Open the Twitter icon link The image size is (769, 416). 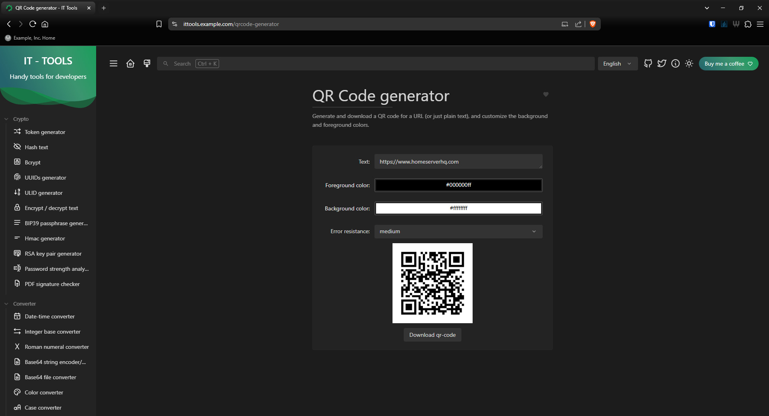(662, 64)
